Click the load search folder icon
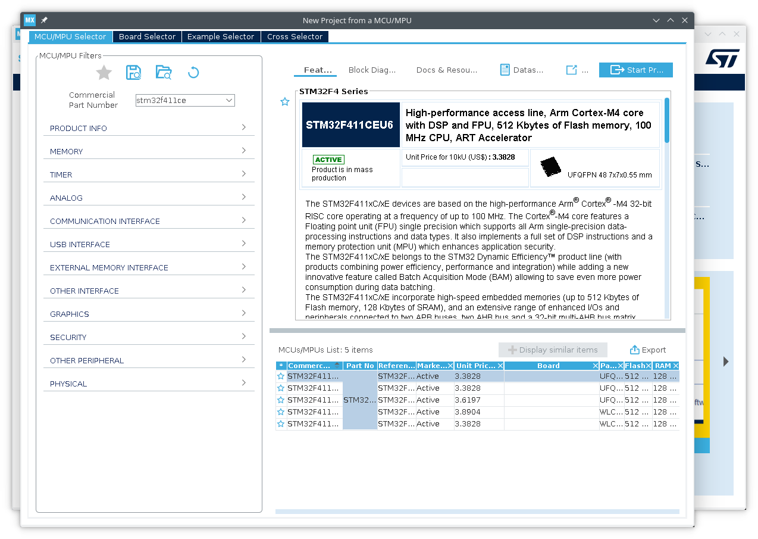 pos(164,73)
